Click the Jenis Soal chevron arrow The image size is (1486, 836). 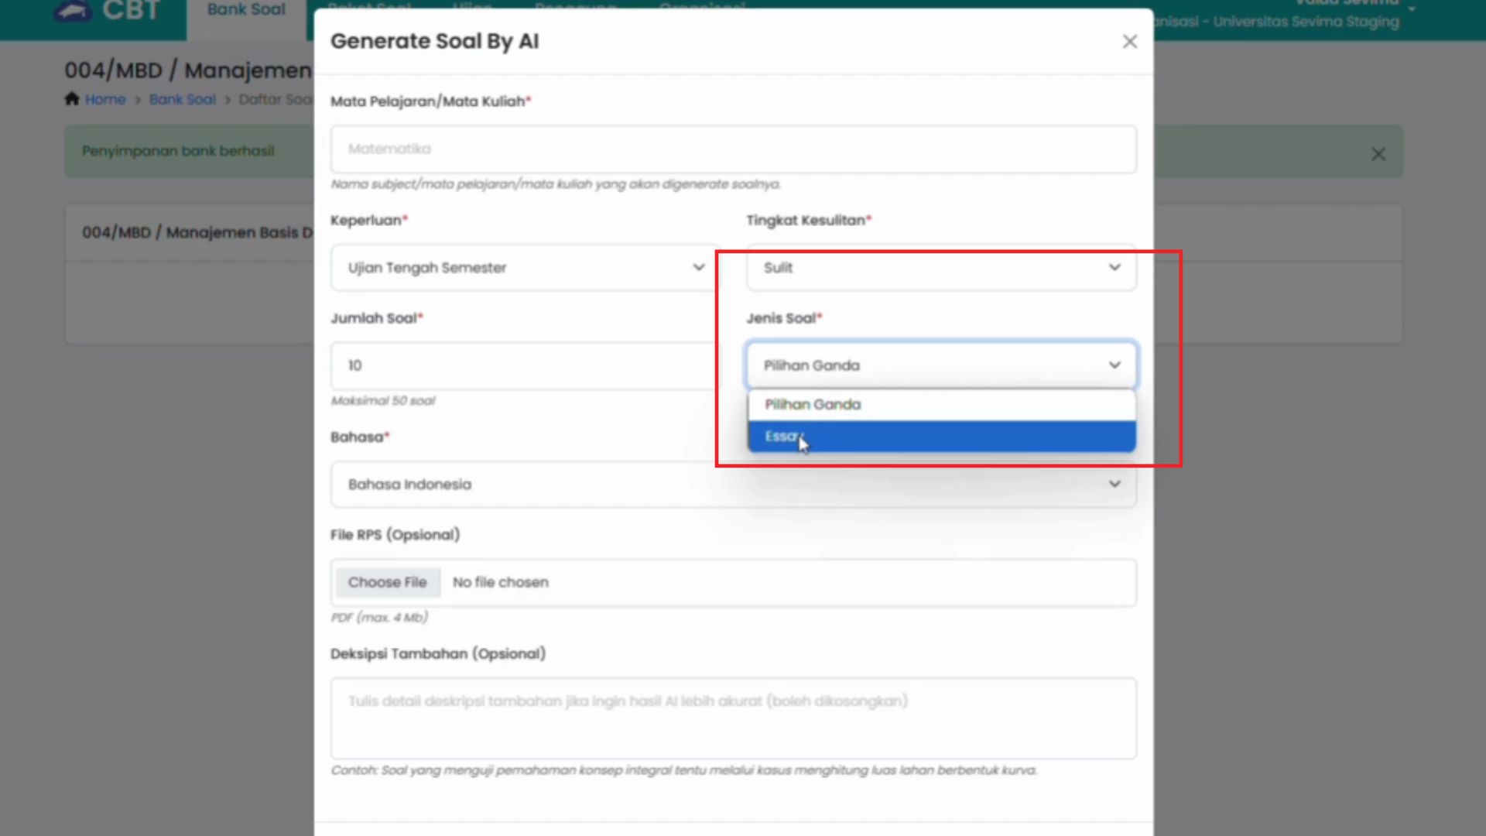click(x=1114, y=365)
